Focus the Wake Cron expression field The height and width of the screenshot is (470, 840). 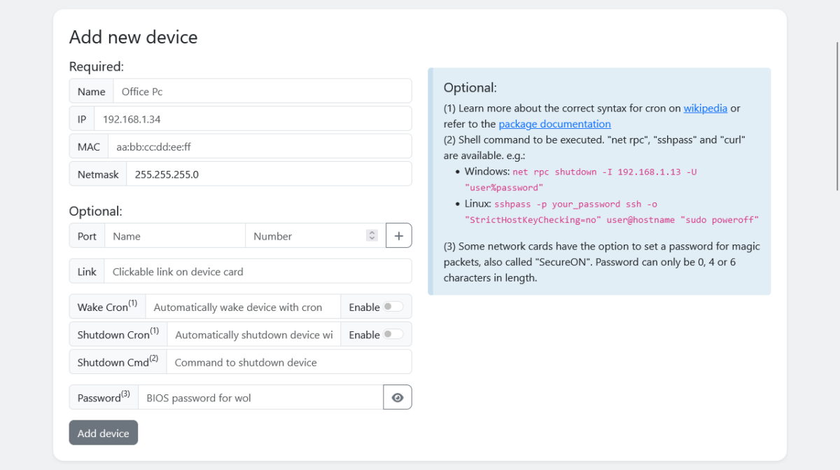point(242,307)
